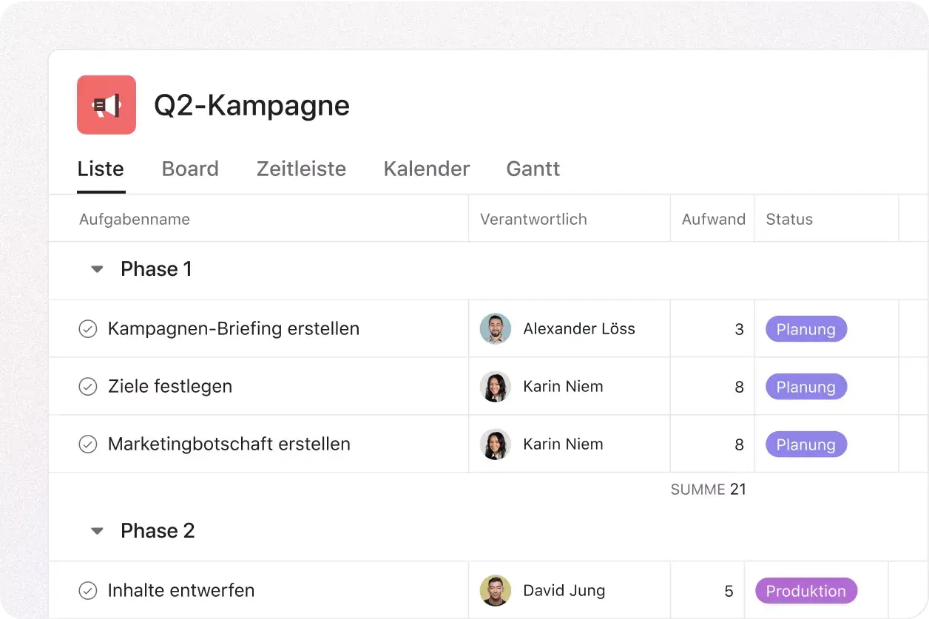
Task: Collapse the Phase 2 group
Action: coord(96,530)
